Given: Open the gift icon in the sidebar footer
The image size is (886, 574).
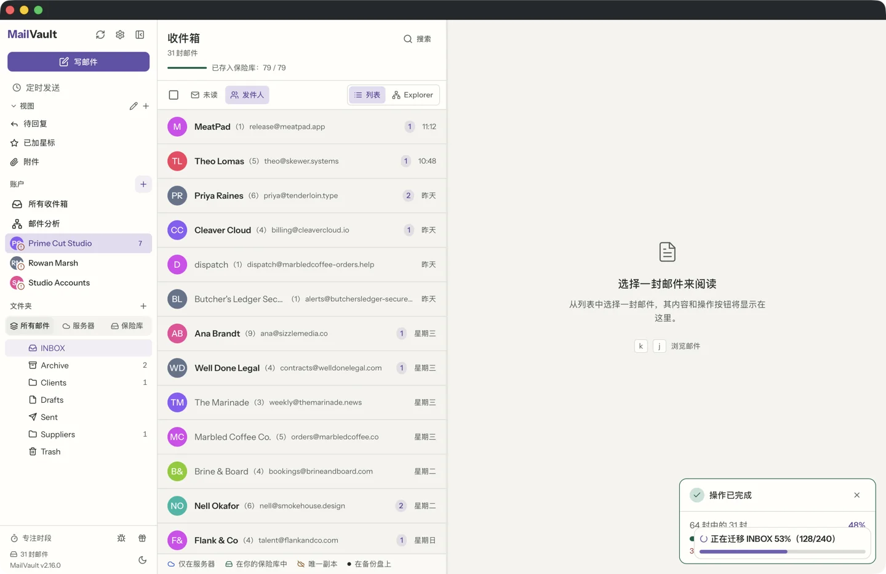Looking at the screenshot, I should click(142, 538).
